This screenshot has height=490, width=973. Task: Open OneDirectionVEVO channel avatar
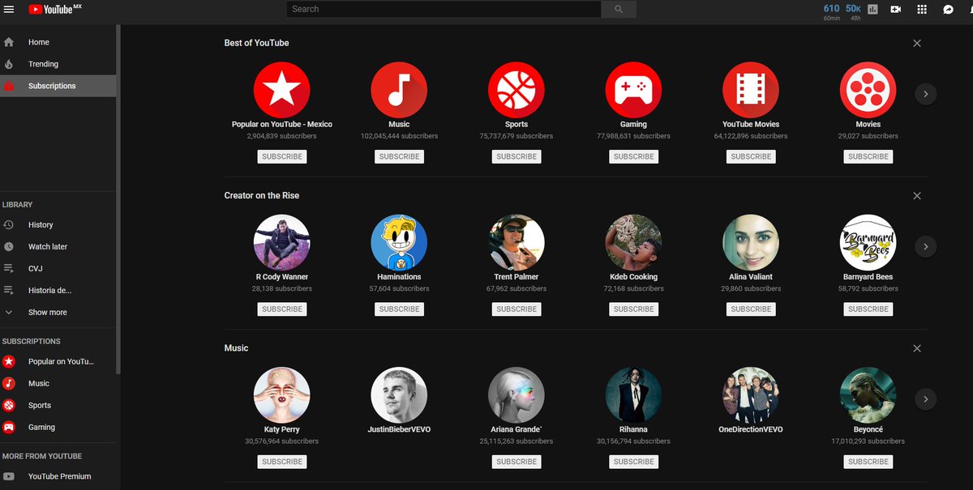[751, 394]
